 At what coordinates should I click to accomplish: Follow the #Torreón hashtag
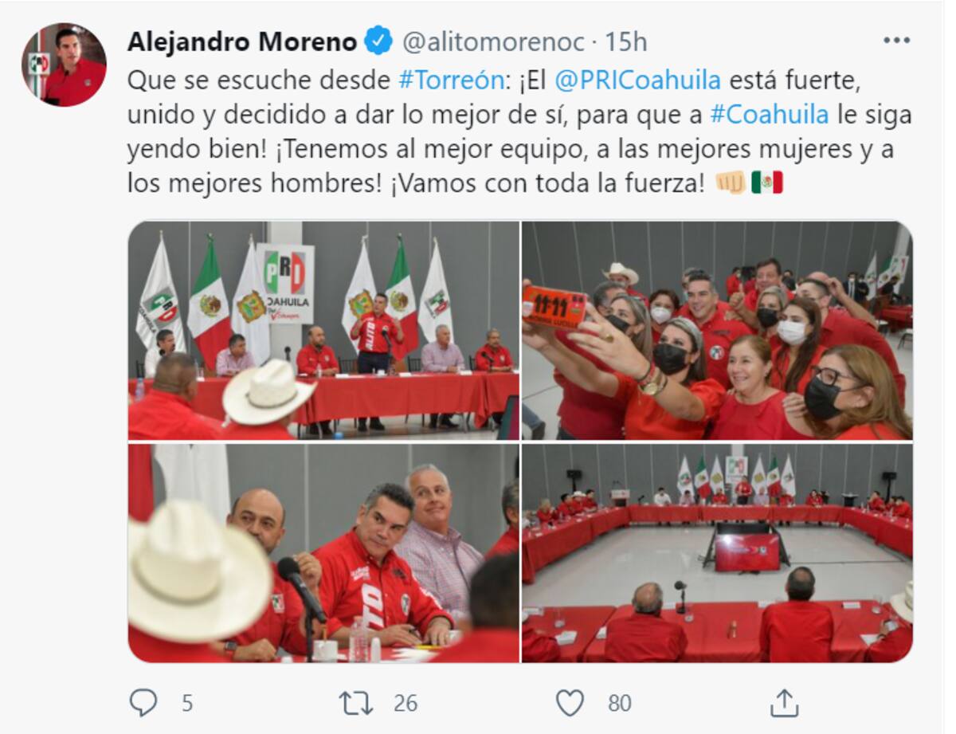coord(451,80)
